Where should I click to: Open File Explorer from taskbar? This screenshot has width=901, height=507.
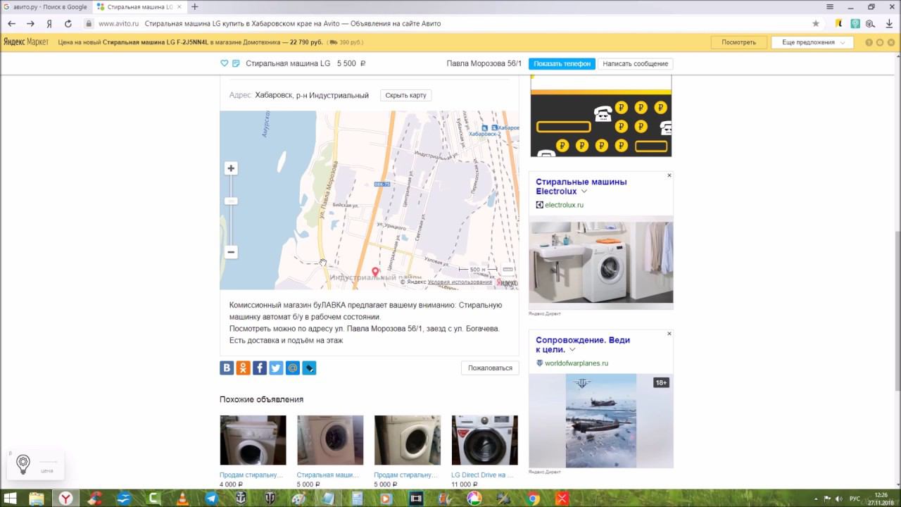tap(36, 499)
